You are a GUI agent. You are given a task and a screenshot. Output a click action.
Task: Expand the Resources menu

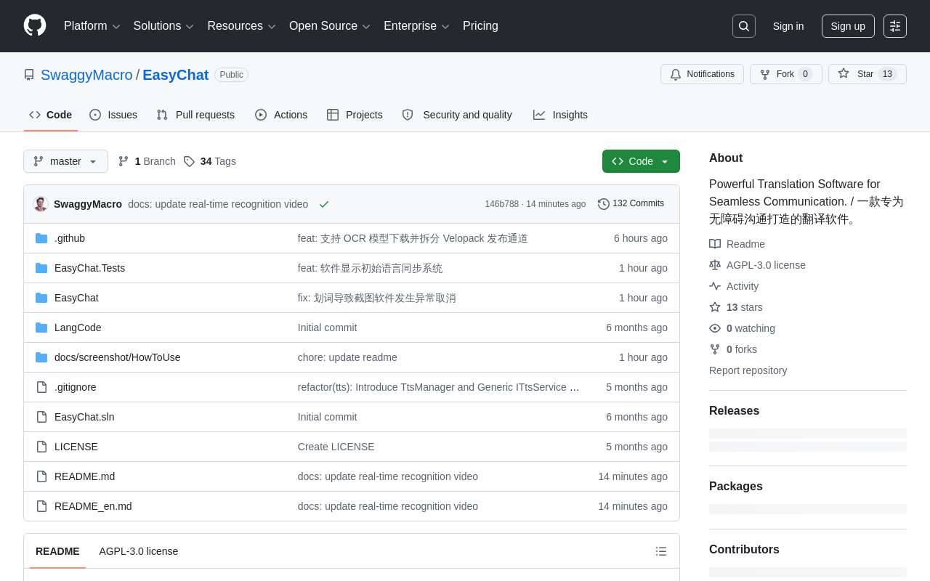pyautogui.click(x=241, y=26)
